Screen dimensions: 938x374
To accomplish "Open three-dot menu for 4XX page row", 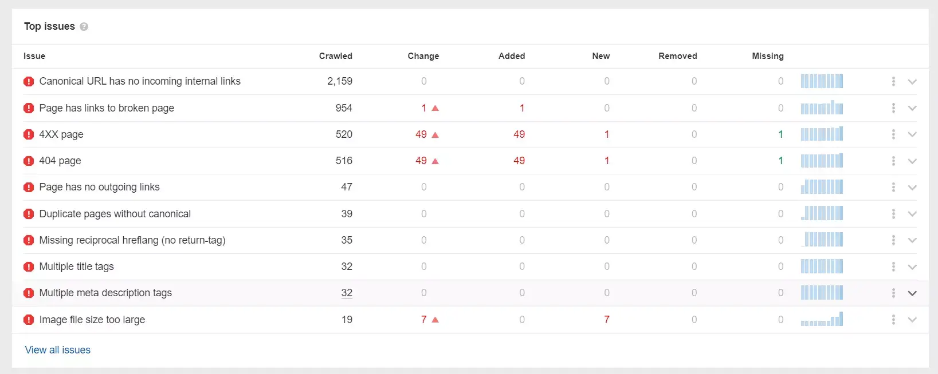I will 893,134.
